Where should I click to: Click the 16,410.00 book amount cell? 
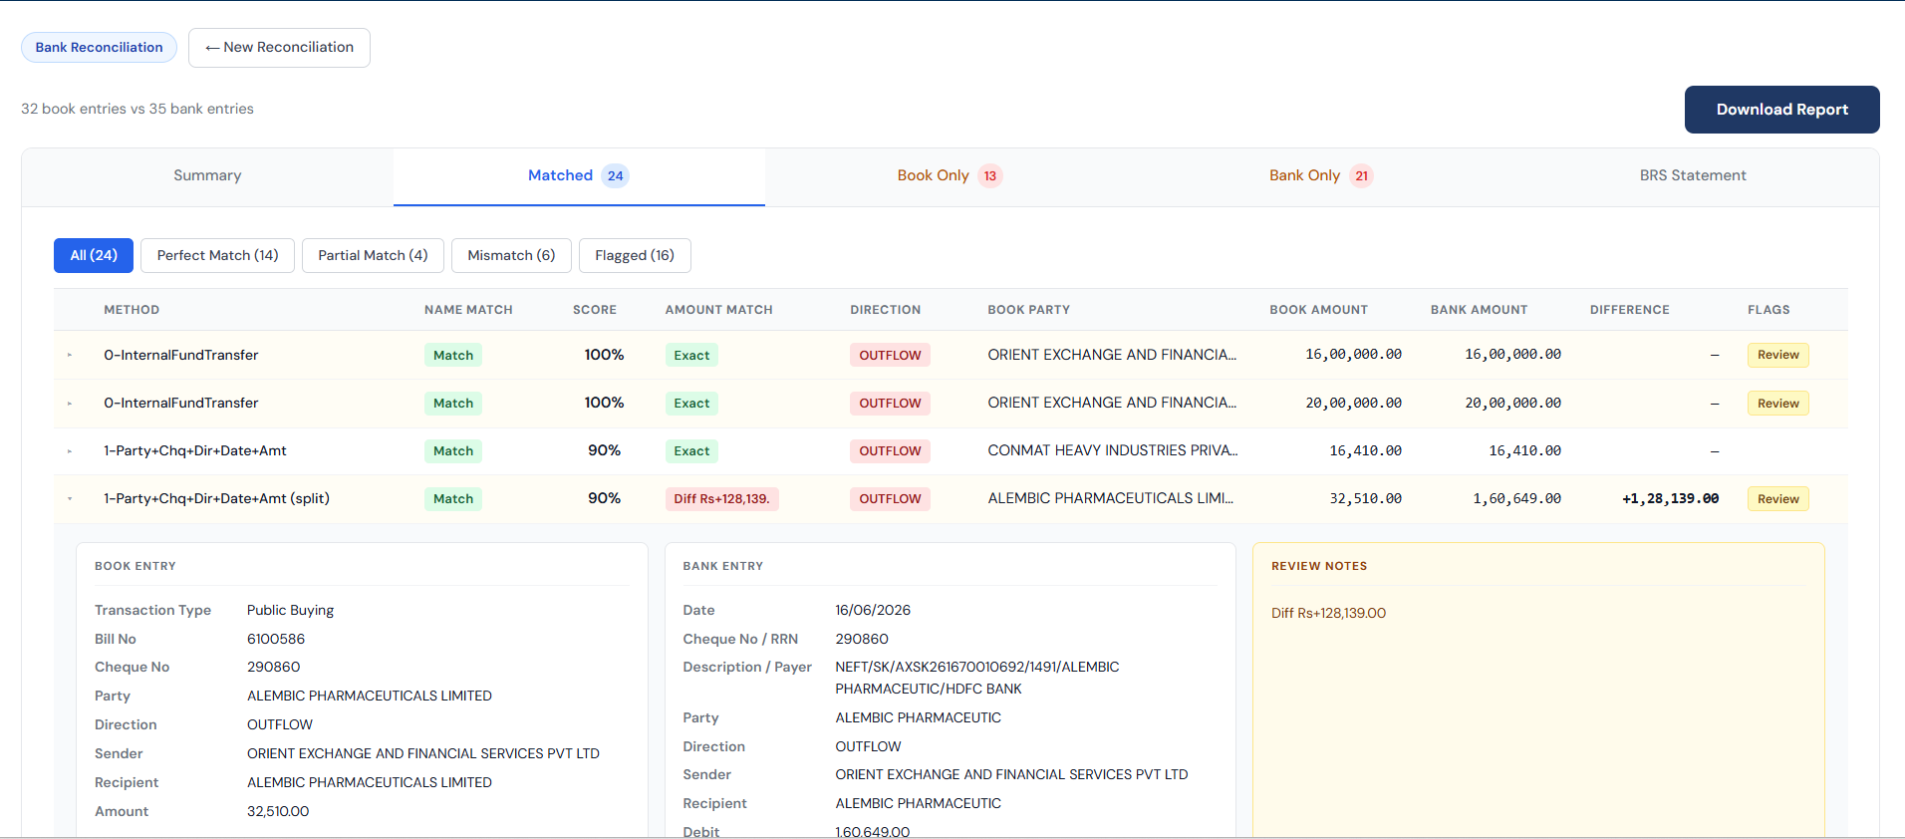[1365, 451]
